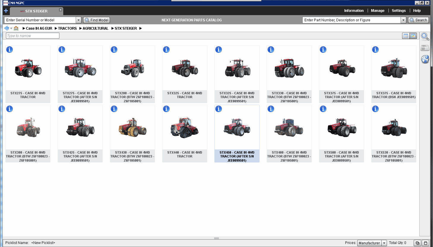Expand the serial number field dropdown

[78, 20]
